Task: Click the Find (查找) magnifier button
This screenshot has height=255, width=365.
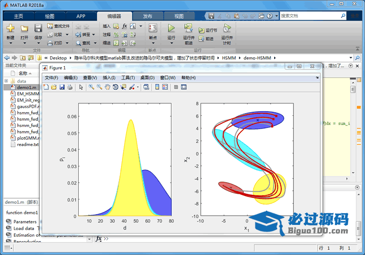Action: tap(83, 43)
